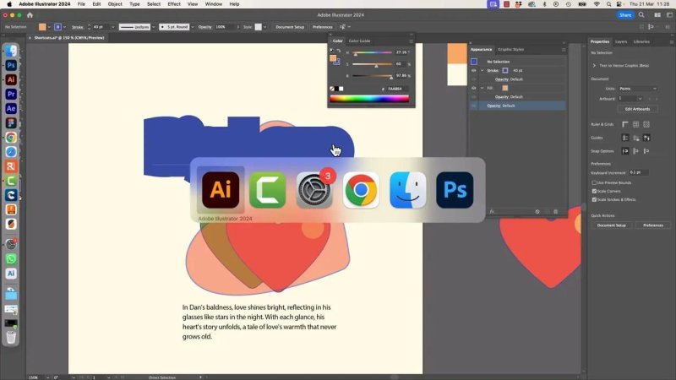Image resolution: width=676 pixels, height=380 pixels.
Task: Hide the Stroke row in Appearance panel
Action: pos(474,70)
